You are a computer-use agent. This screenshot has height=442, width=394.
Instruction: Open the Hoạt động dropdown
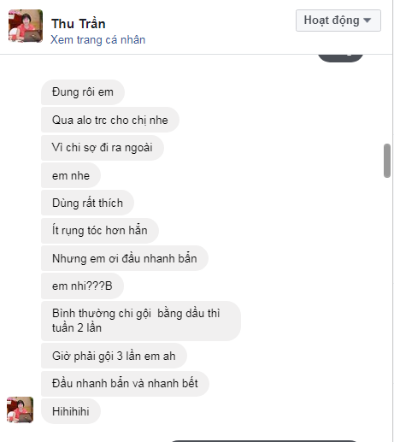click(x=338, y=21)
